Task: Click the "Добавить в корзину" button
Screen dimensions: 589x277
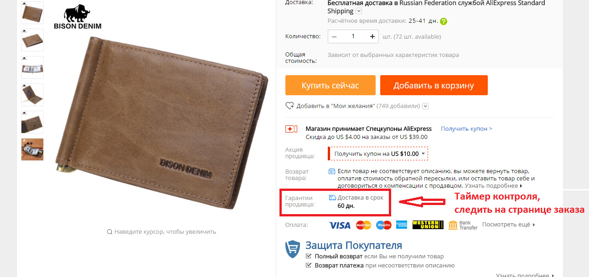Action: click(434, 85)
